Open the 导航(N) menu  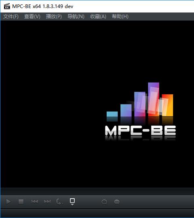pyautogui.click(x=76, y=17)
